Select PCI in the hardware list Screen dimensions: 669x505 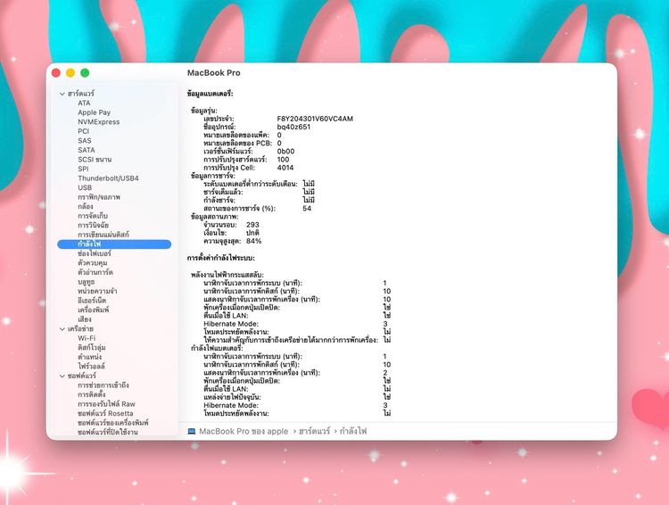[x=84, y=131]
